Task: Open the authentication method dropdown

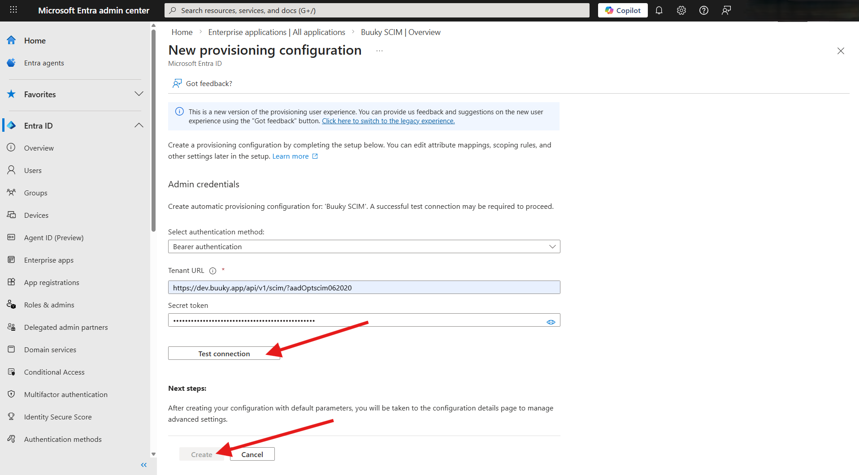Action: (x=552, y=246)
